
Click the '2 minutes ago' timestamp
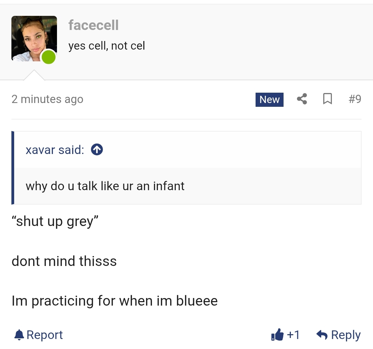(47, 99)
